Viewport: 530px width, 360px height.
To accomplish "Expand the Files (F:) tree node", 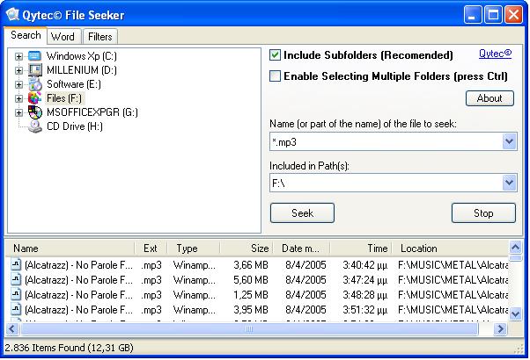I will point(18,98).
